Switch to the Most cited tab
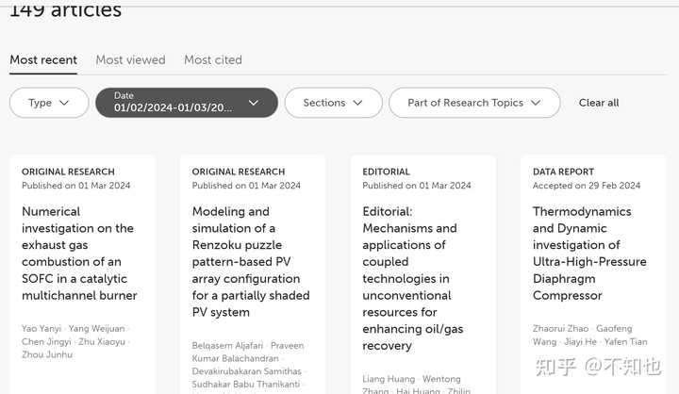Screen dimensions: 679x394 tap(213, 59)
